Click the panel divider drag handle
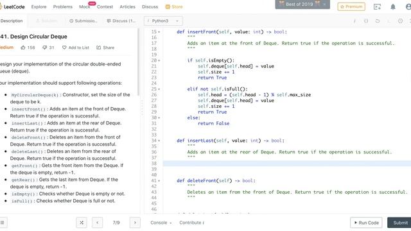 coord(142,108)
